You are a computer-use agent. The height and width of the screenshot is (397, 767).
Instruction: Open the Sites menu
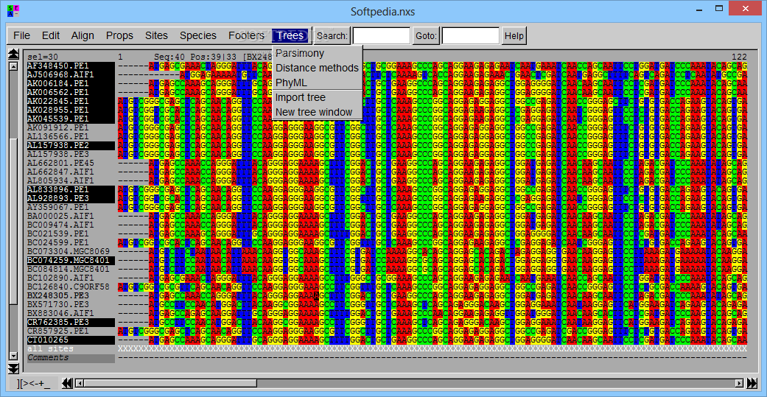(x=156, y=35)
